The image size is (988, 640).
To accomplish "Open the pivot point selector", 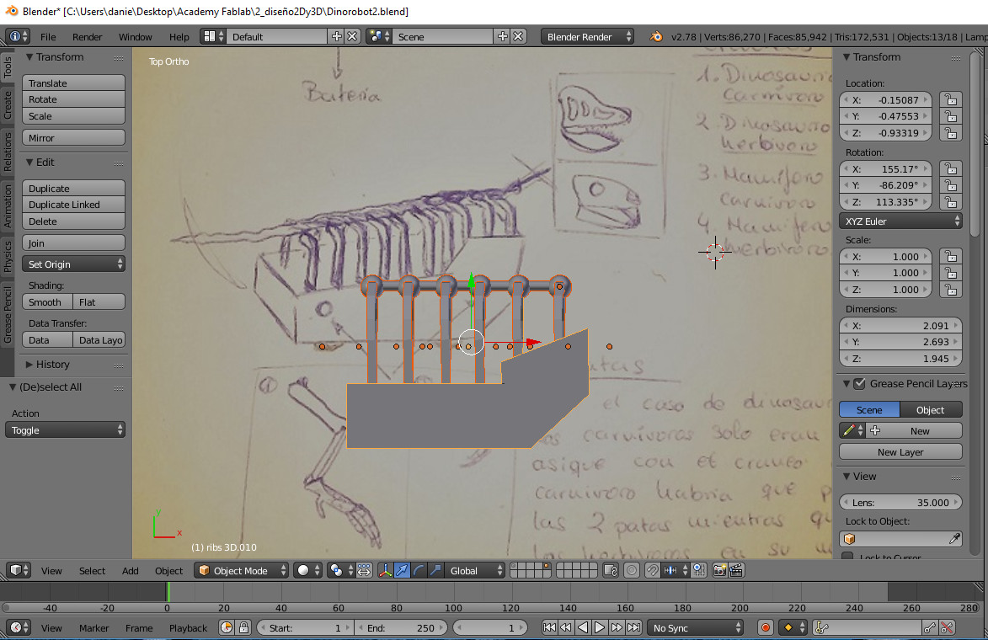I will point(341,570).
